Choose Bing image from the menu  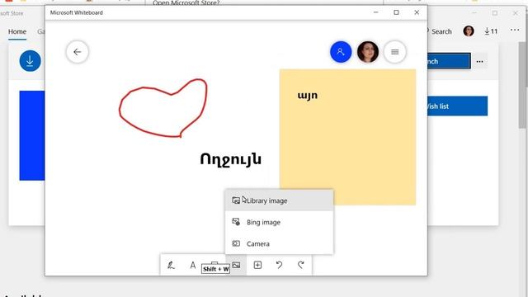279,222
